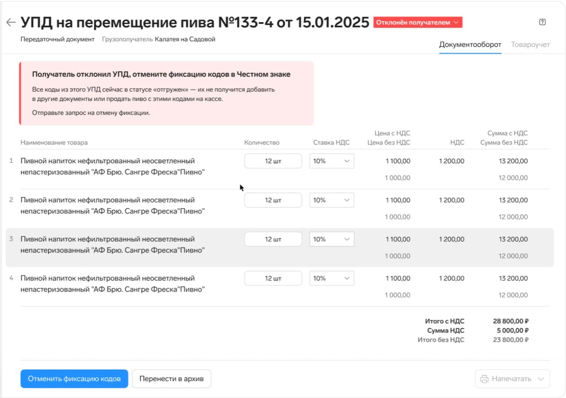Click the warning heading Получатель отклонил УПД
Image resolution: width=566 pixels, height=398 pixels.
point(161,74)
